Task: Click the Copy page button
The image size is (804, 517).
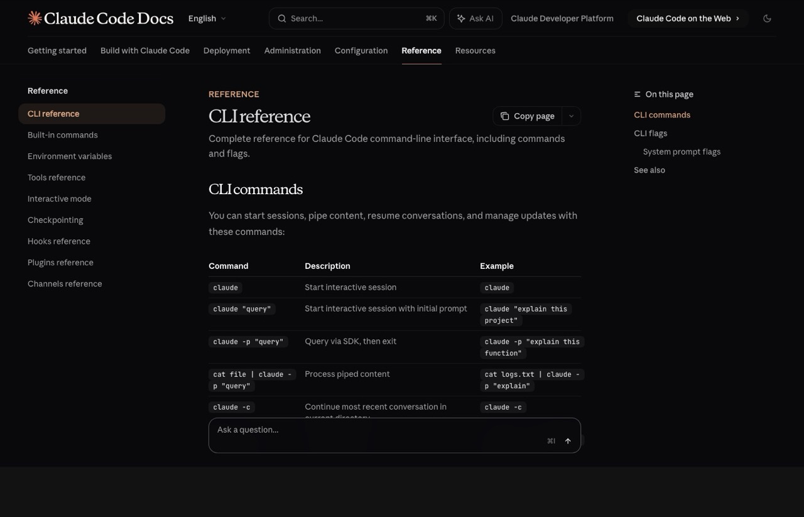Action: [x=528, y=116]
